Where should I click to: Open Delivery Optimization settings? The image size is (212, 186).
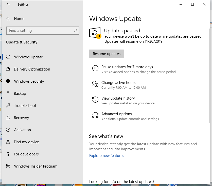point(32,69)
